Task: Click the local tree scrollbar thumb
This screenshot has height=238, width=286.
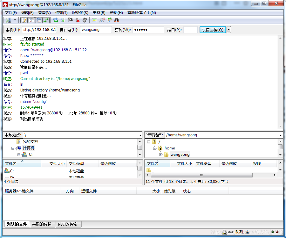Action: 140,147
